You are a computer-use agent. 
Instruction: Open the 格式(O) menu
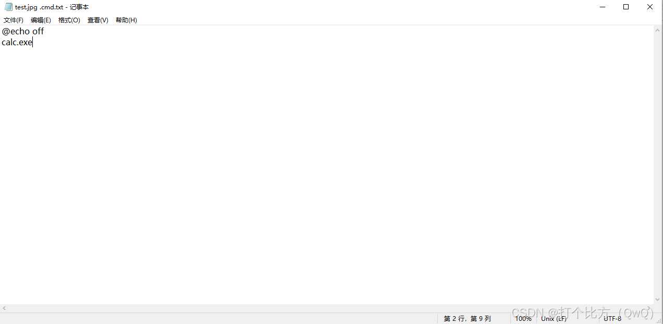pyautogui.click(x=69, y=20)
